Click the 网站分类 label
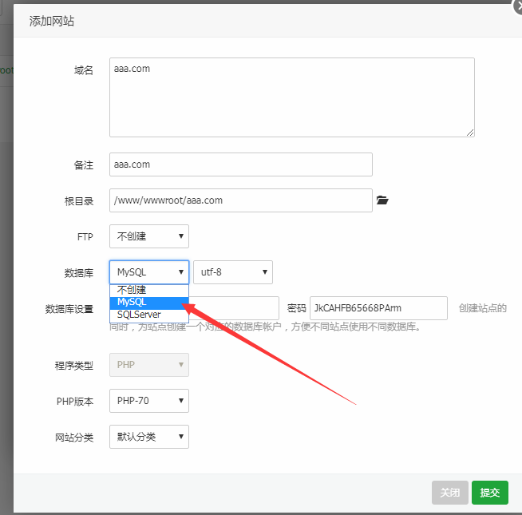Viewport: 522px width, 515px height. coord(74,438)
